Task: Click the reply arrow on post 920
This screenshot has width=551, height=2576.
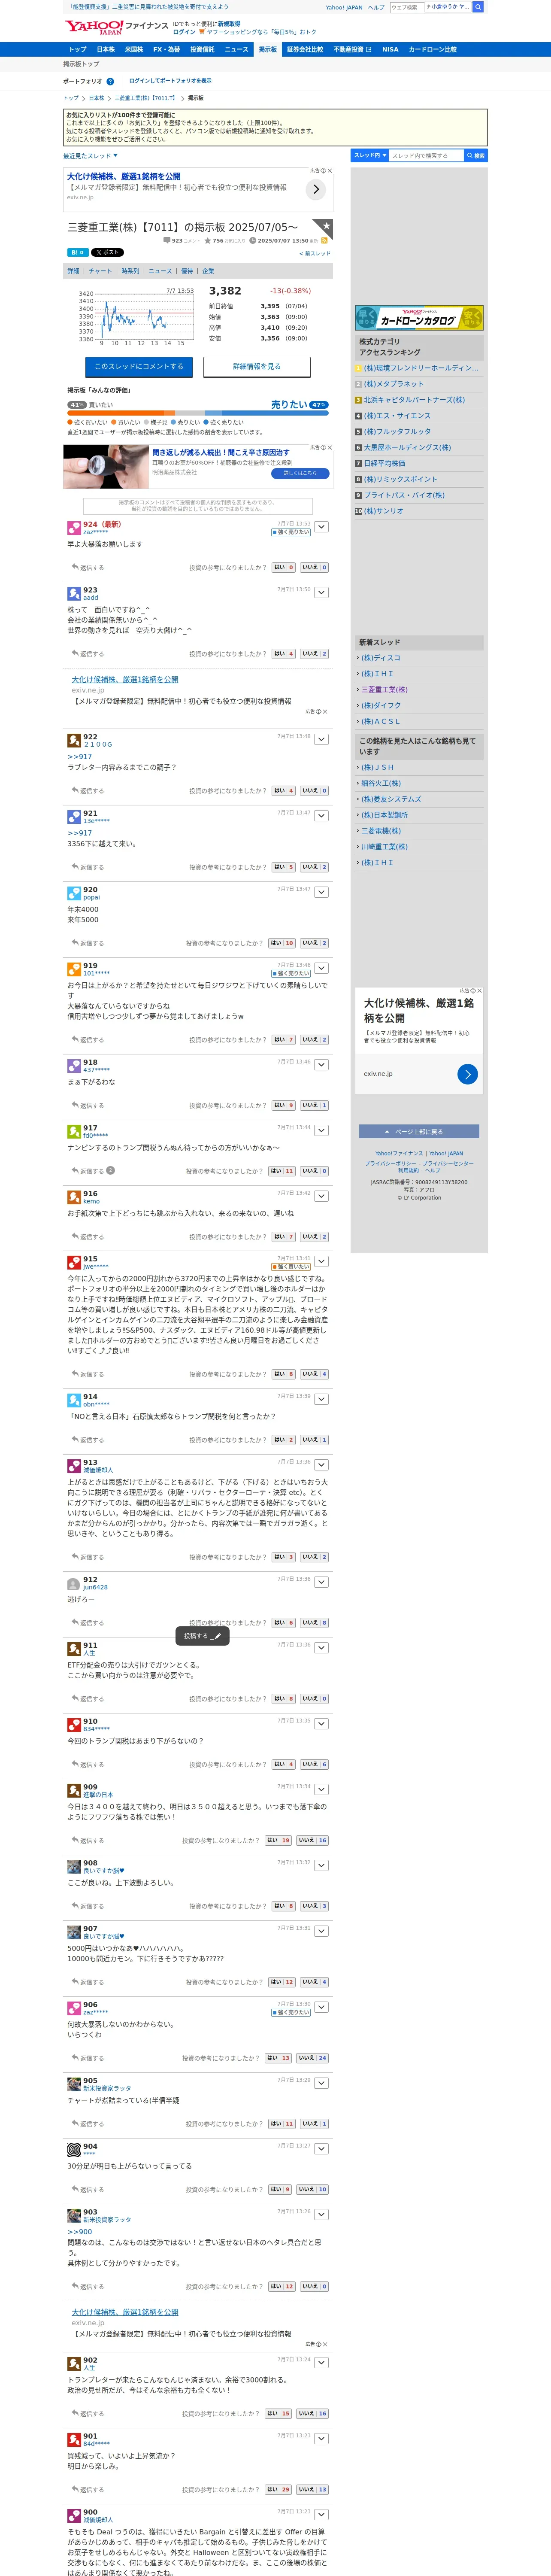Action: tap(75, 943)
